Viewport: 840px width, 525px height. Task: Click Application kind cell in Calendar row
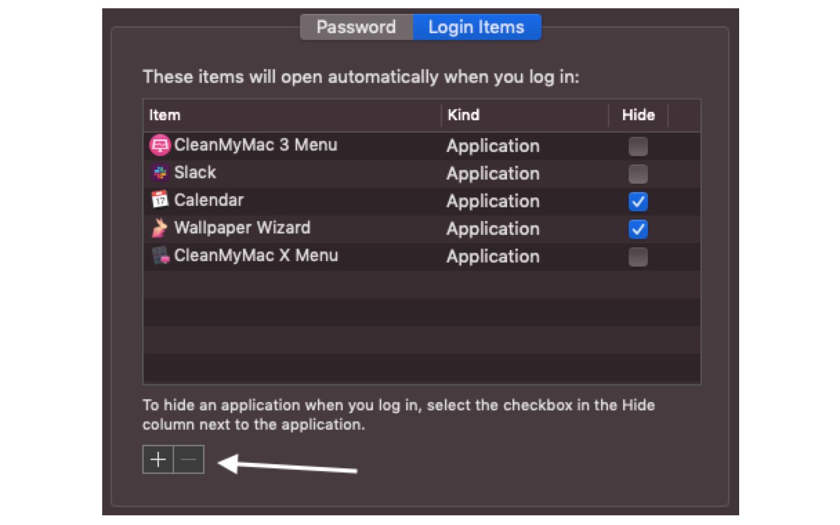[x=493, y=201]
